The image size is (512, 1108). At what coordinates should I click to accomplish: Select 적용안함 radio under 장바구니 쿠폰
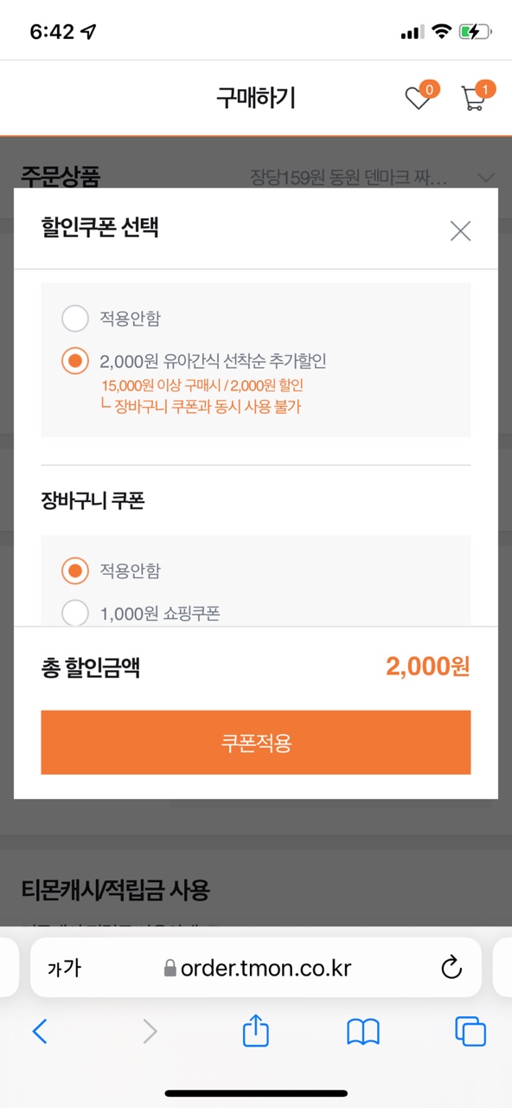pyautogui.click(x=75, y=570)
